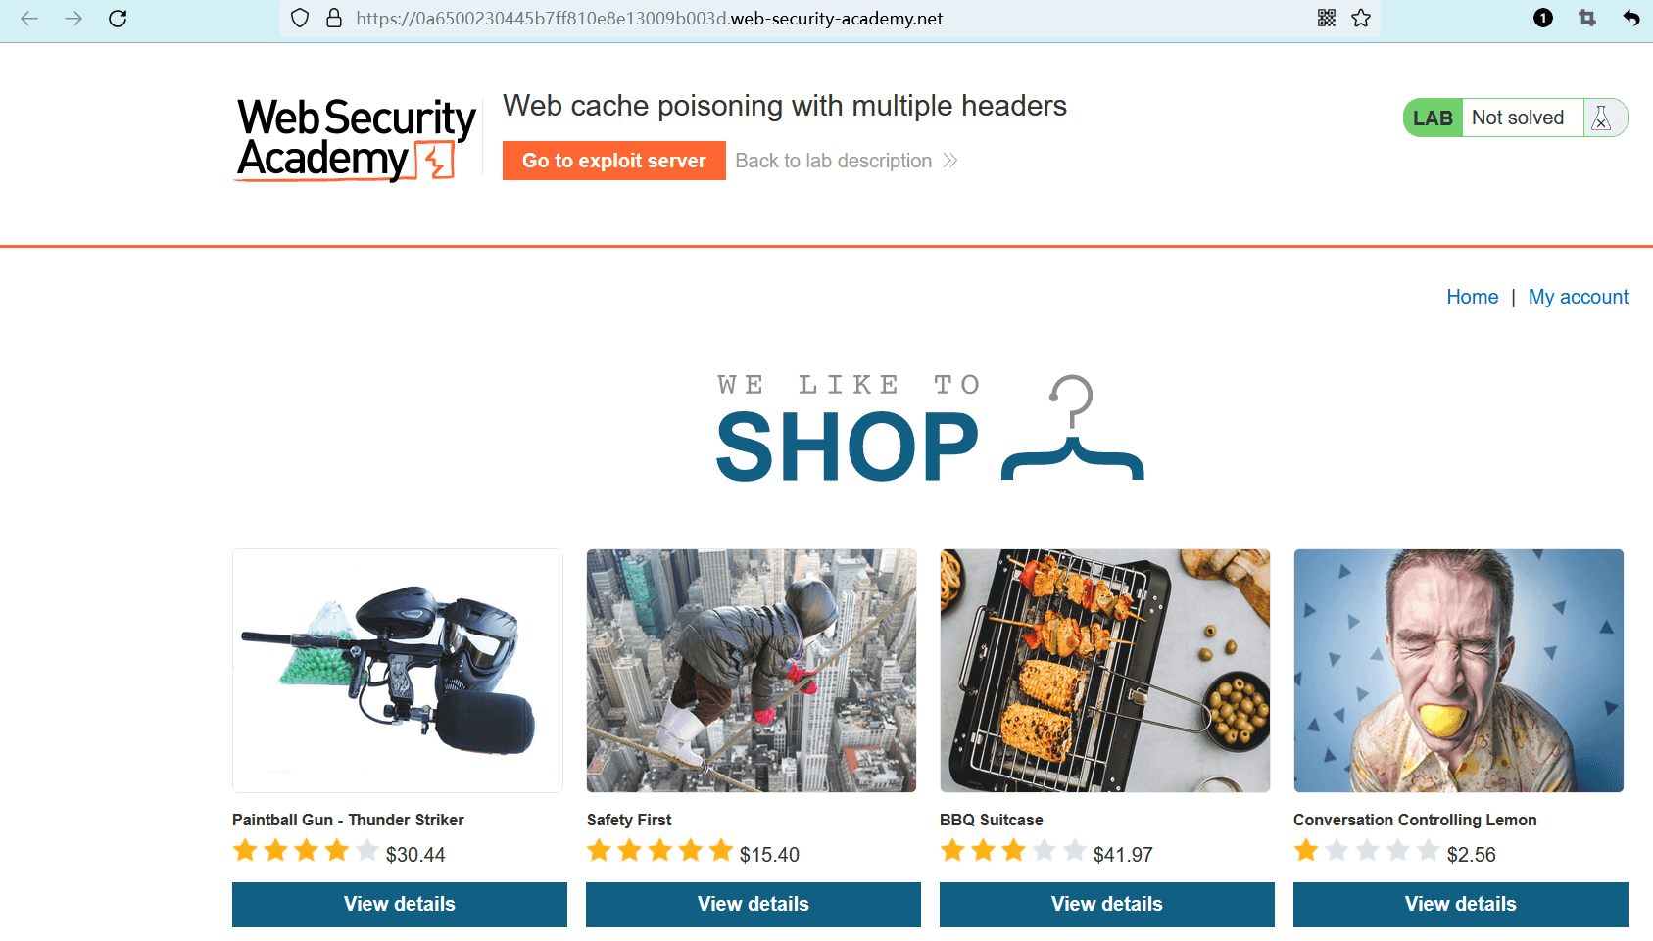The image size is (1653, 941).
Task: Click the padlock site security icon
Action: 334,19
